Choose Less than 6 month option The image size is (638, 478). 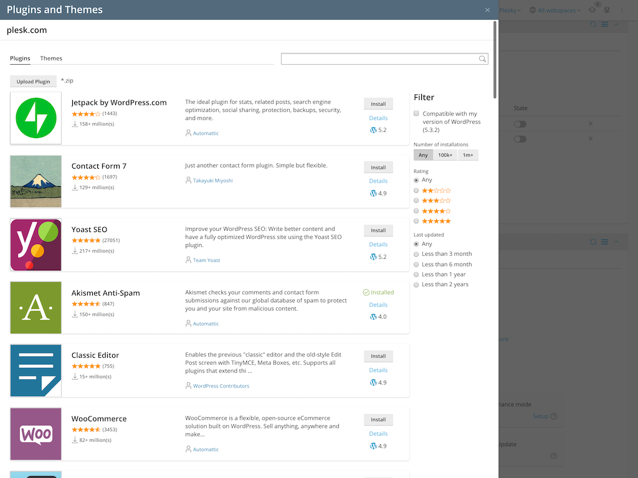point(416,264)
